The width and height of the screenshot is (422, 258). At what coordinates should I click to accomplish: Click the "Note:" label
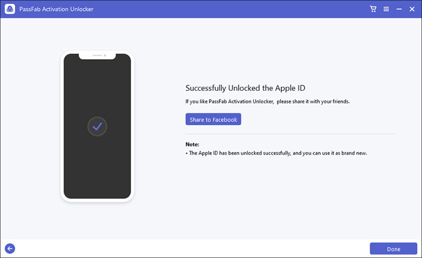(192, 145)
